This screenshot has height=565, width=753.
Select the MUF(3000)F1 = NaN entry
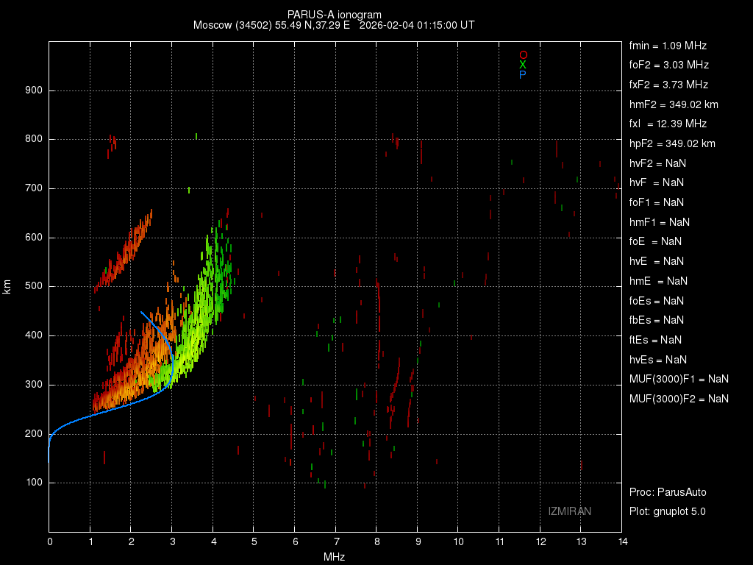point(679,379)
